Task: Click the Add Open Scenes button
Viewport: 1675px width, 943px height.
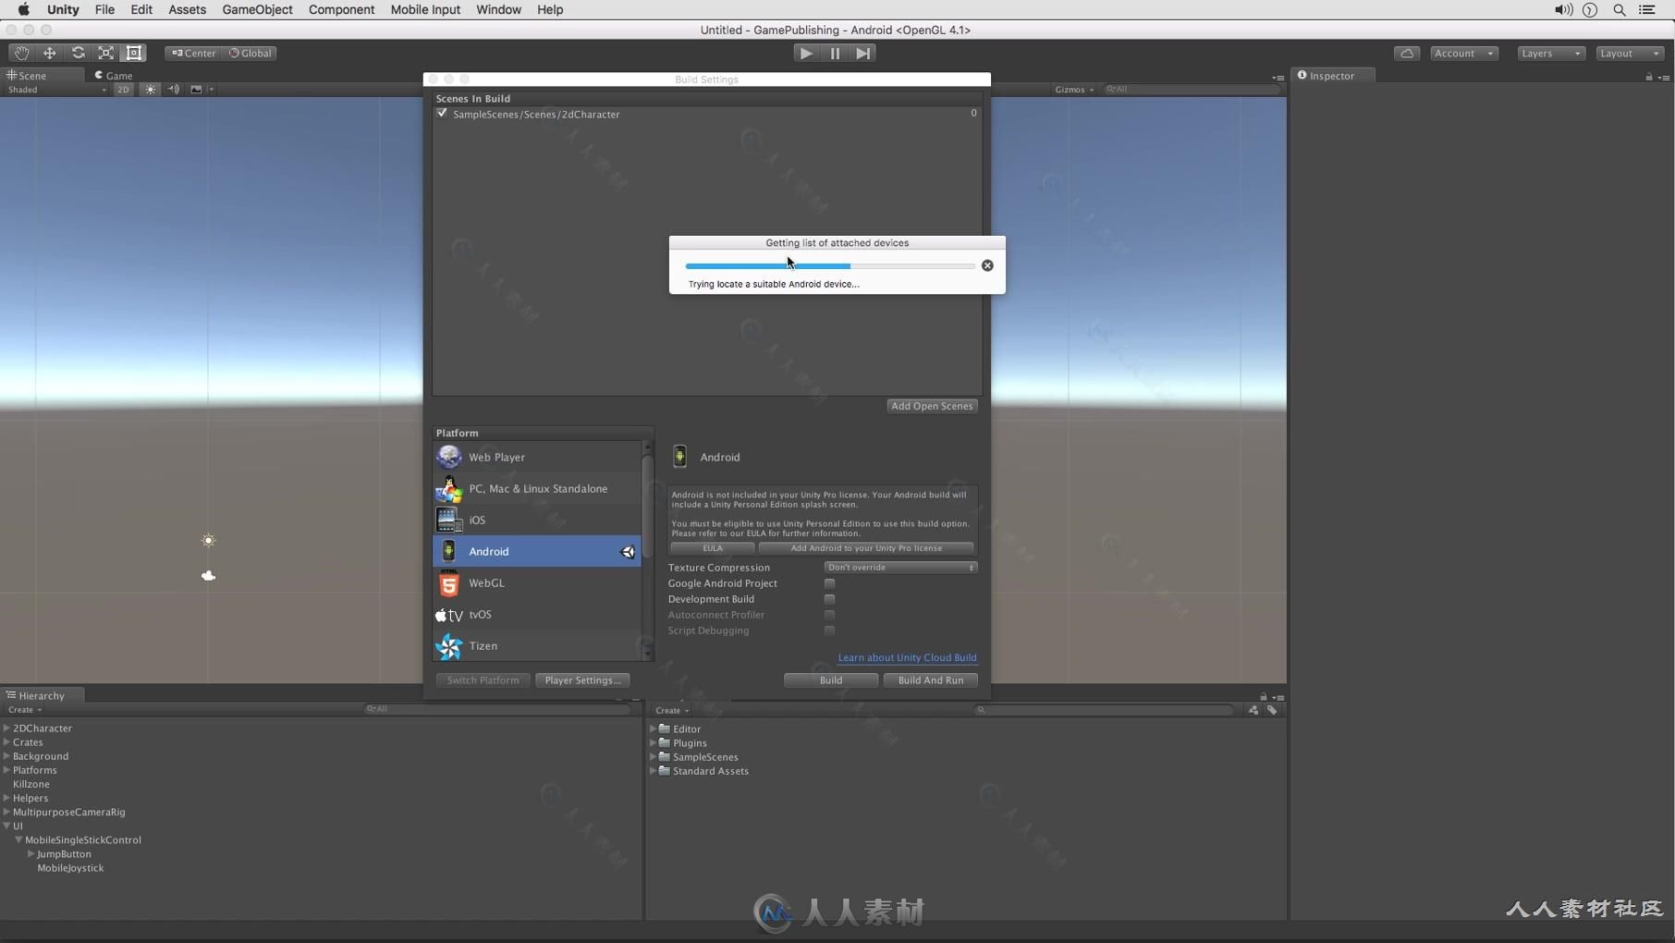Action: 932,406
